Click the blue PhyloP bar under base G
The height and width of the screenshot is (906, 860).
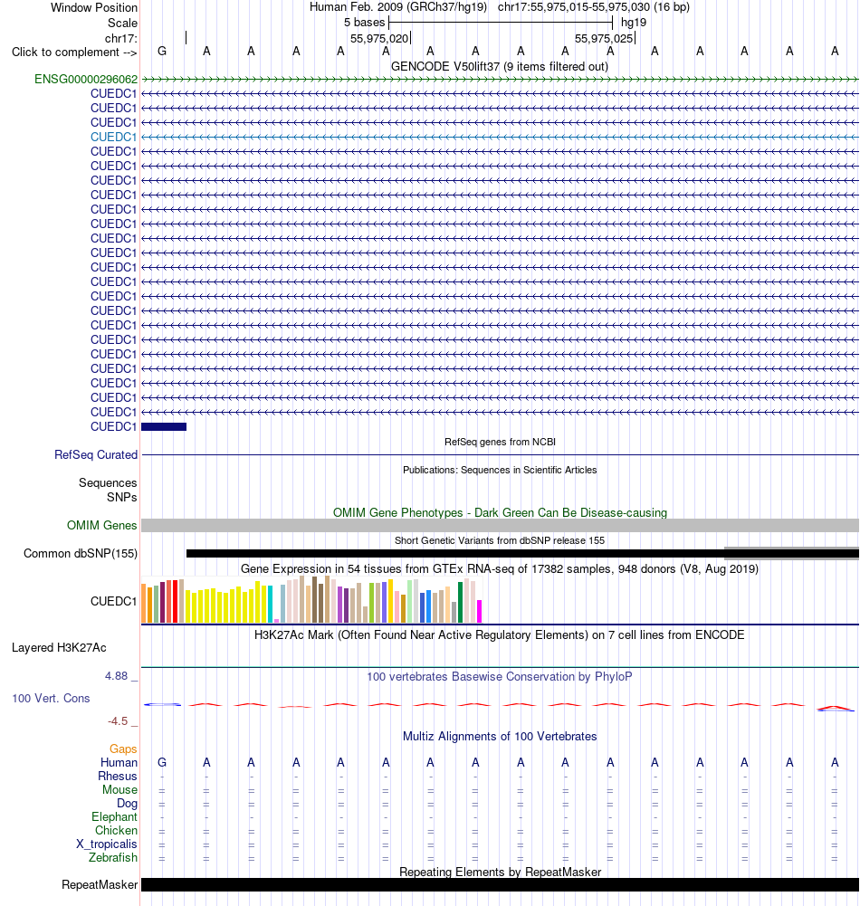click(x=162, y=704)
